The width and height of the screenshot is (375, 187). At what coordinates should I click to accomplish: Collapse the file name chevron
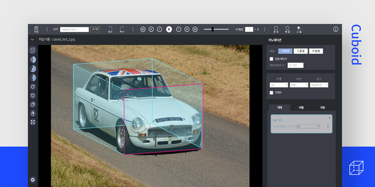click(32, 40)
